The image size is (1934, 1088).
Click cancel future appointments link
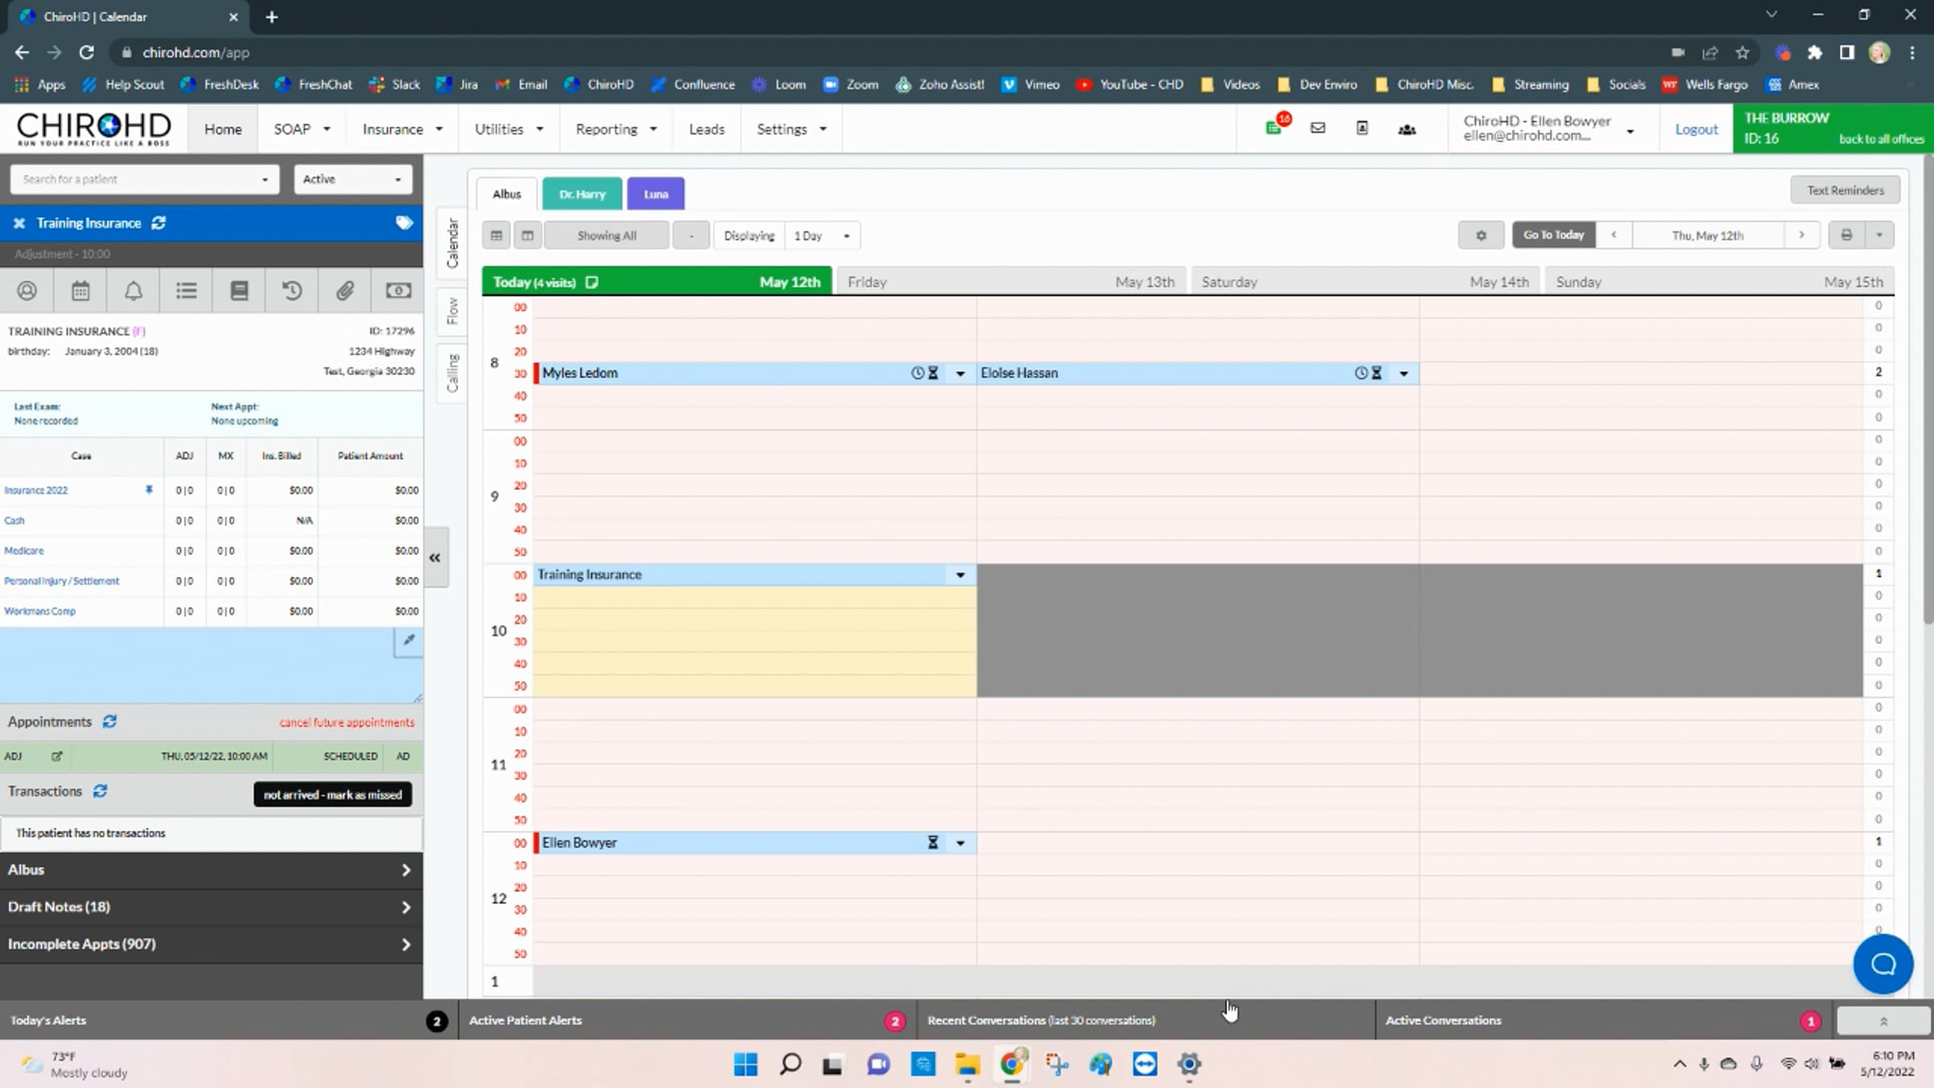tap(347, 722)
